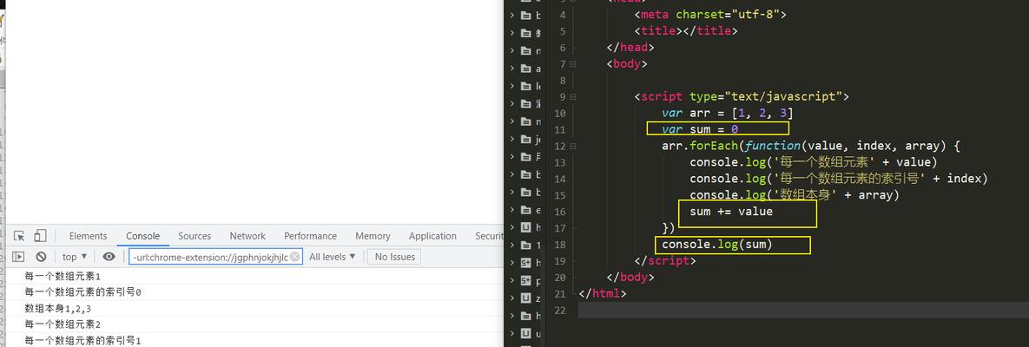Activate the inspect element picker icon
The width and height of the screenshot is (1029, 347).
[19, 236]
